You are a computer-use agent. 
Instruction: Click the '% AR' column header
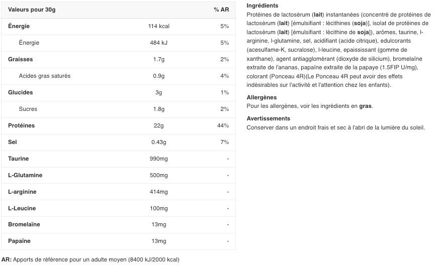pos(221,10)
